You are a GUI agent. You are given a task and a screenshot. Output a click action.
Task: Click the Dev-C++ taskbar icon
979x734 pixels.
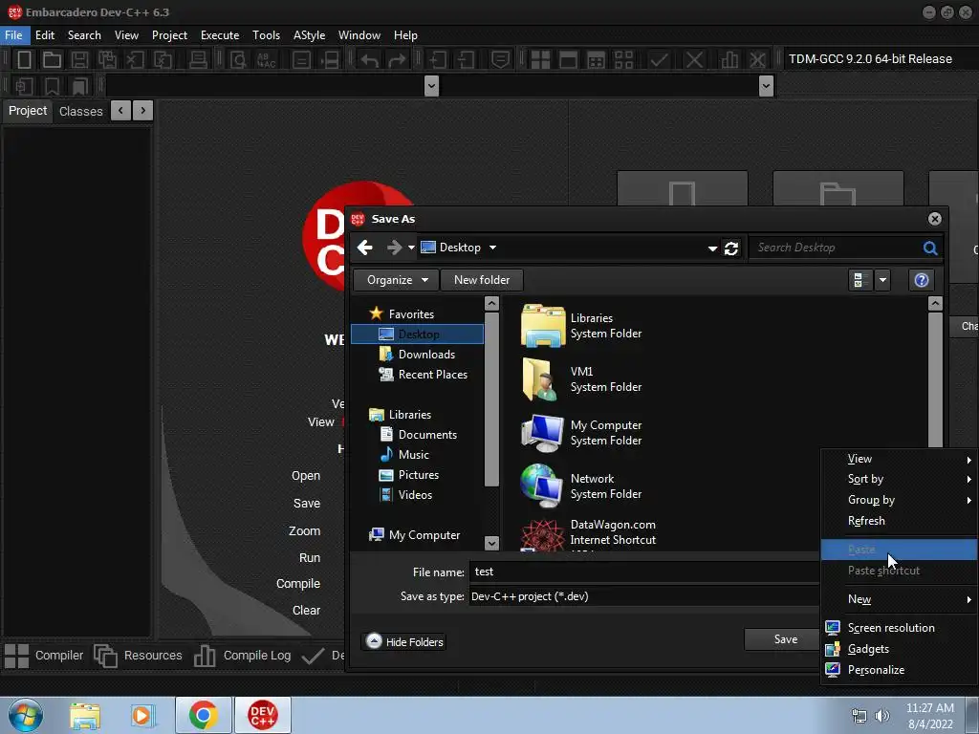(262, 715)
